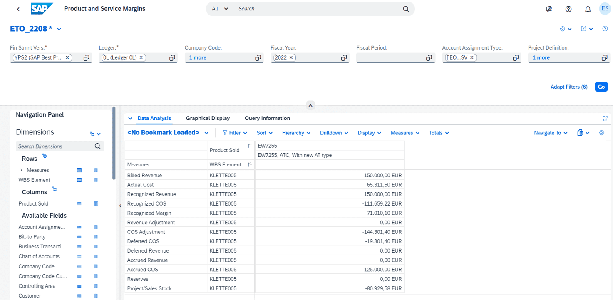Open notifications via the bell icon
This screenshot has width=613, height=300.
(x=588, y=8)
